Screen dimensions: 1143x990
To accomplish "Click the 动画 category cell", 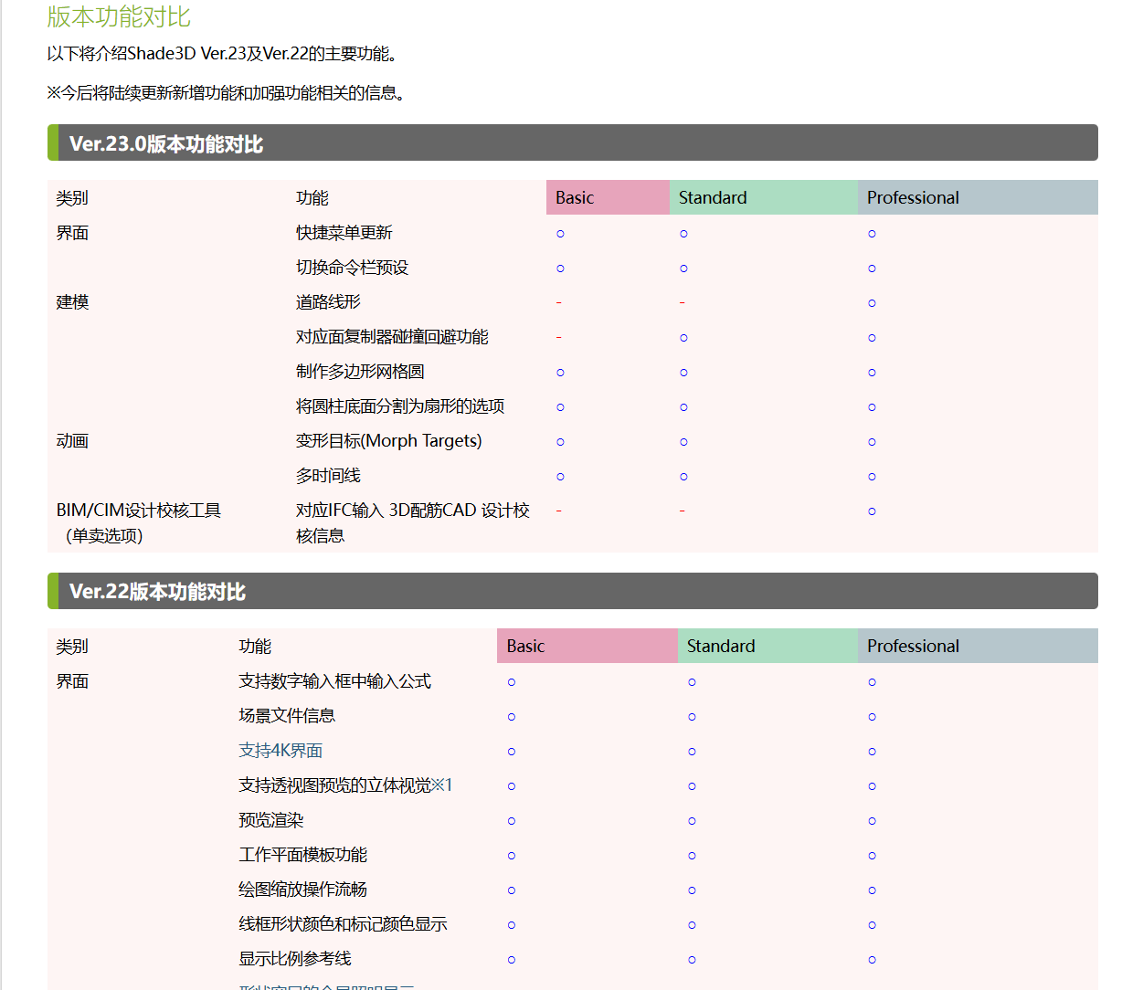I will pos(72,441).
